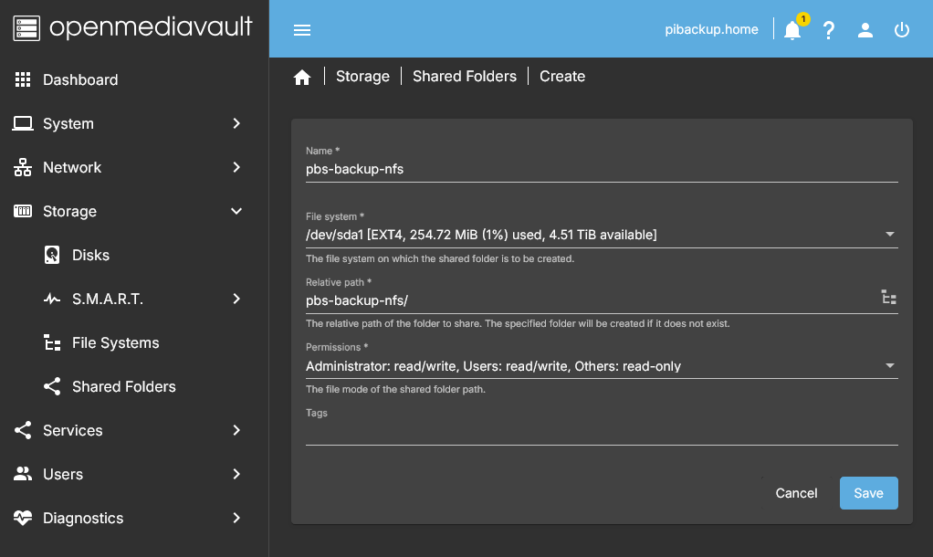The width and height of the screenshot is (933, 557).
Task: Open the Permissions dropdown
Action: pos(601,366)
